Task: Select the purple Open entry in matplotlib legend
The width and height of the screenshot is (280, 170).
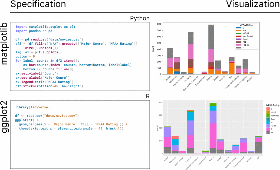Action: pyautogui.click(x=238, y=39)
